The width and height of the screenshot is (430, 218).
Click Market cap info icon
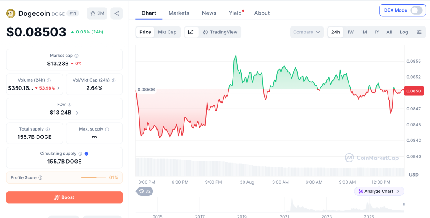76,56
